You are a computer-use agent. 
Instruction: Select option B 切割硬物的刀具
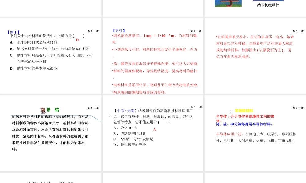(x=129, y=133)
